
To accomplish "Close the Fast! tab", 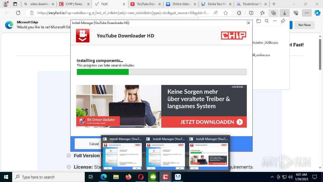I will click(x=124, y=4).
